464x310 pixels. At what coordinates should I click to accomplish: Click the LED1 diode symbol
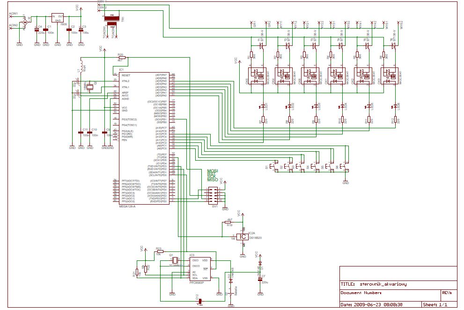263,106
